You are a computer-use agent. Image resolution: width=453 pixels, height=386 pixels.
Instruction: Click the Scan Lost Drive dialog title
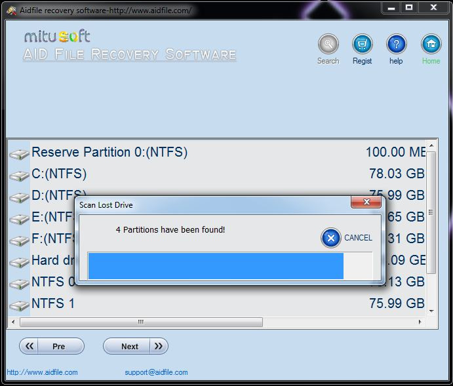coord(106,205)
